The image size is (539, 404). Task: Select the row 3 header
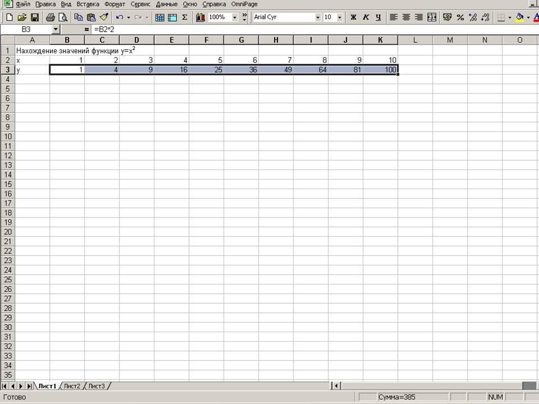(8, 70)
